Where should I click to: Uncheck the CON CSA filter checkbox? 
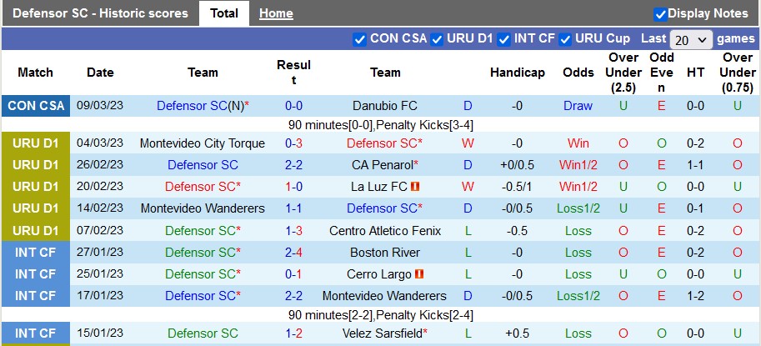click(x=360, y=38)
